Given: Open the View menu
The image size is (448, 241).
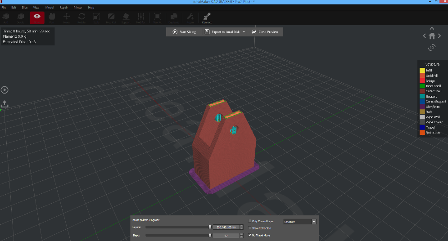Looking at the screenshot, I should click(x=36, y=7).
